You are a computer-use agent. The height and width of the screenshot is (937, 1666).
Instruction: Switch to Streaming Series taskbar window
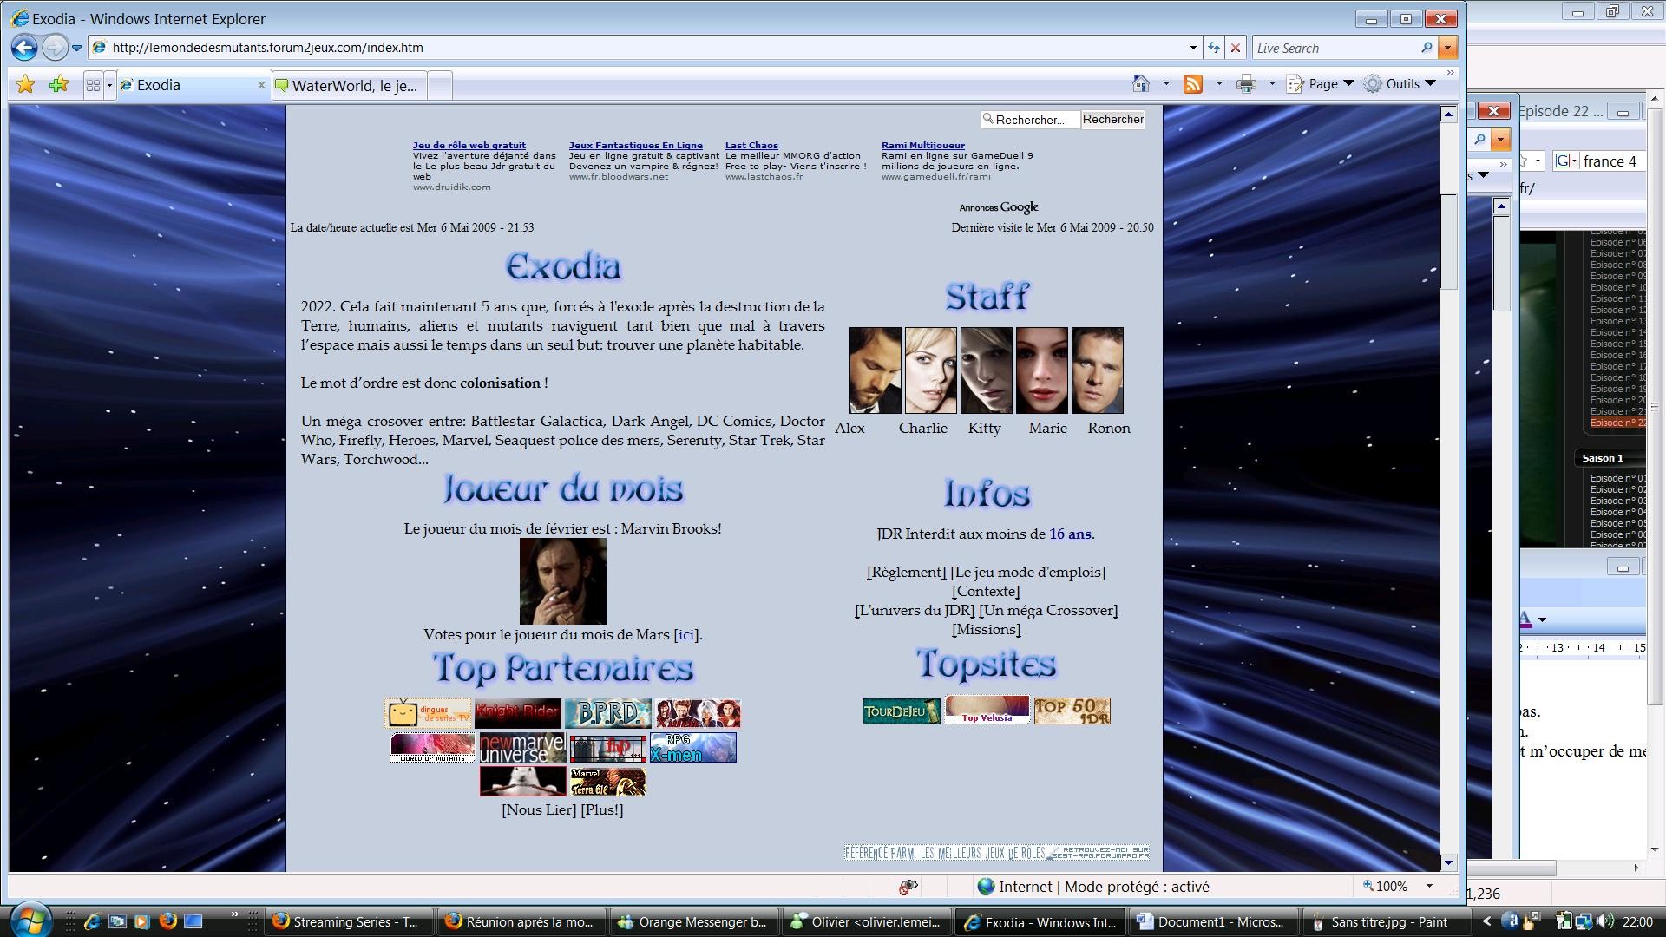(x=348, y=922)
